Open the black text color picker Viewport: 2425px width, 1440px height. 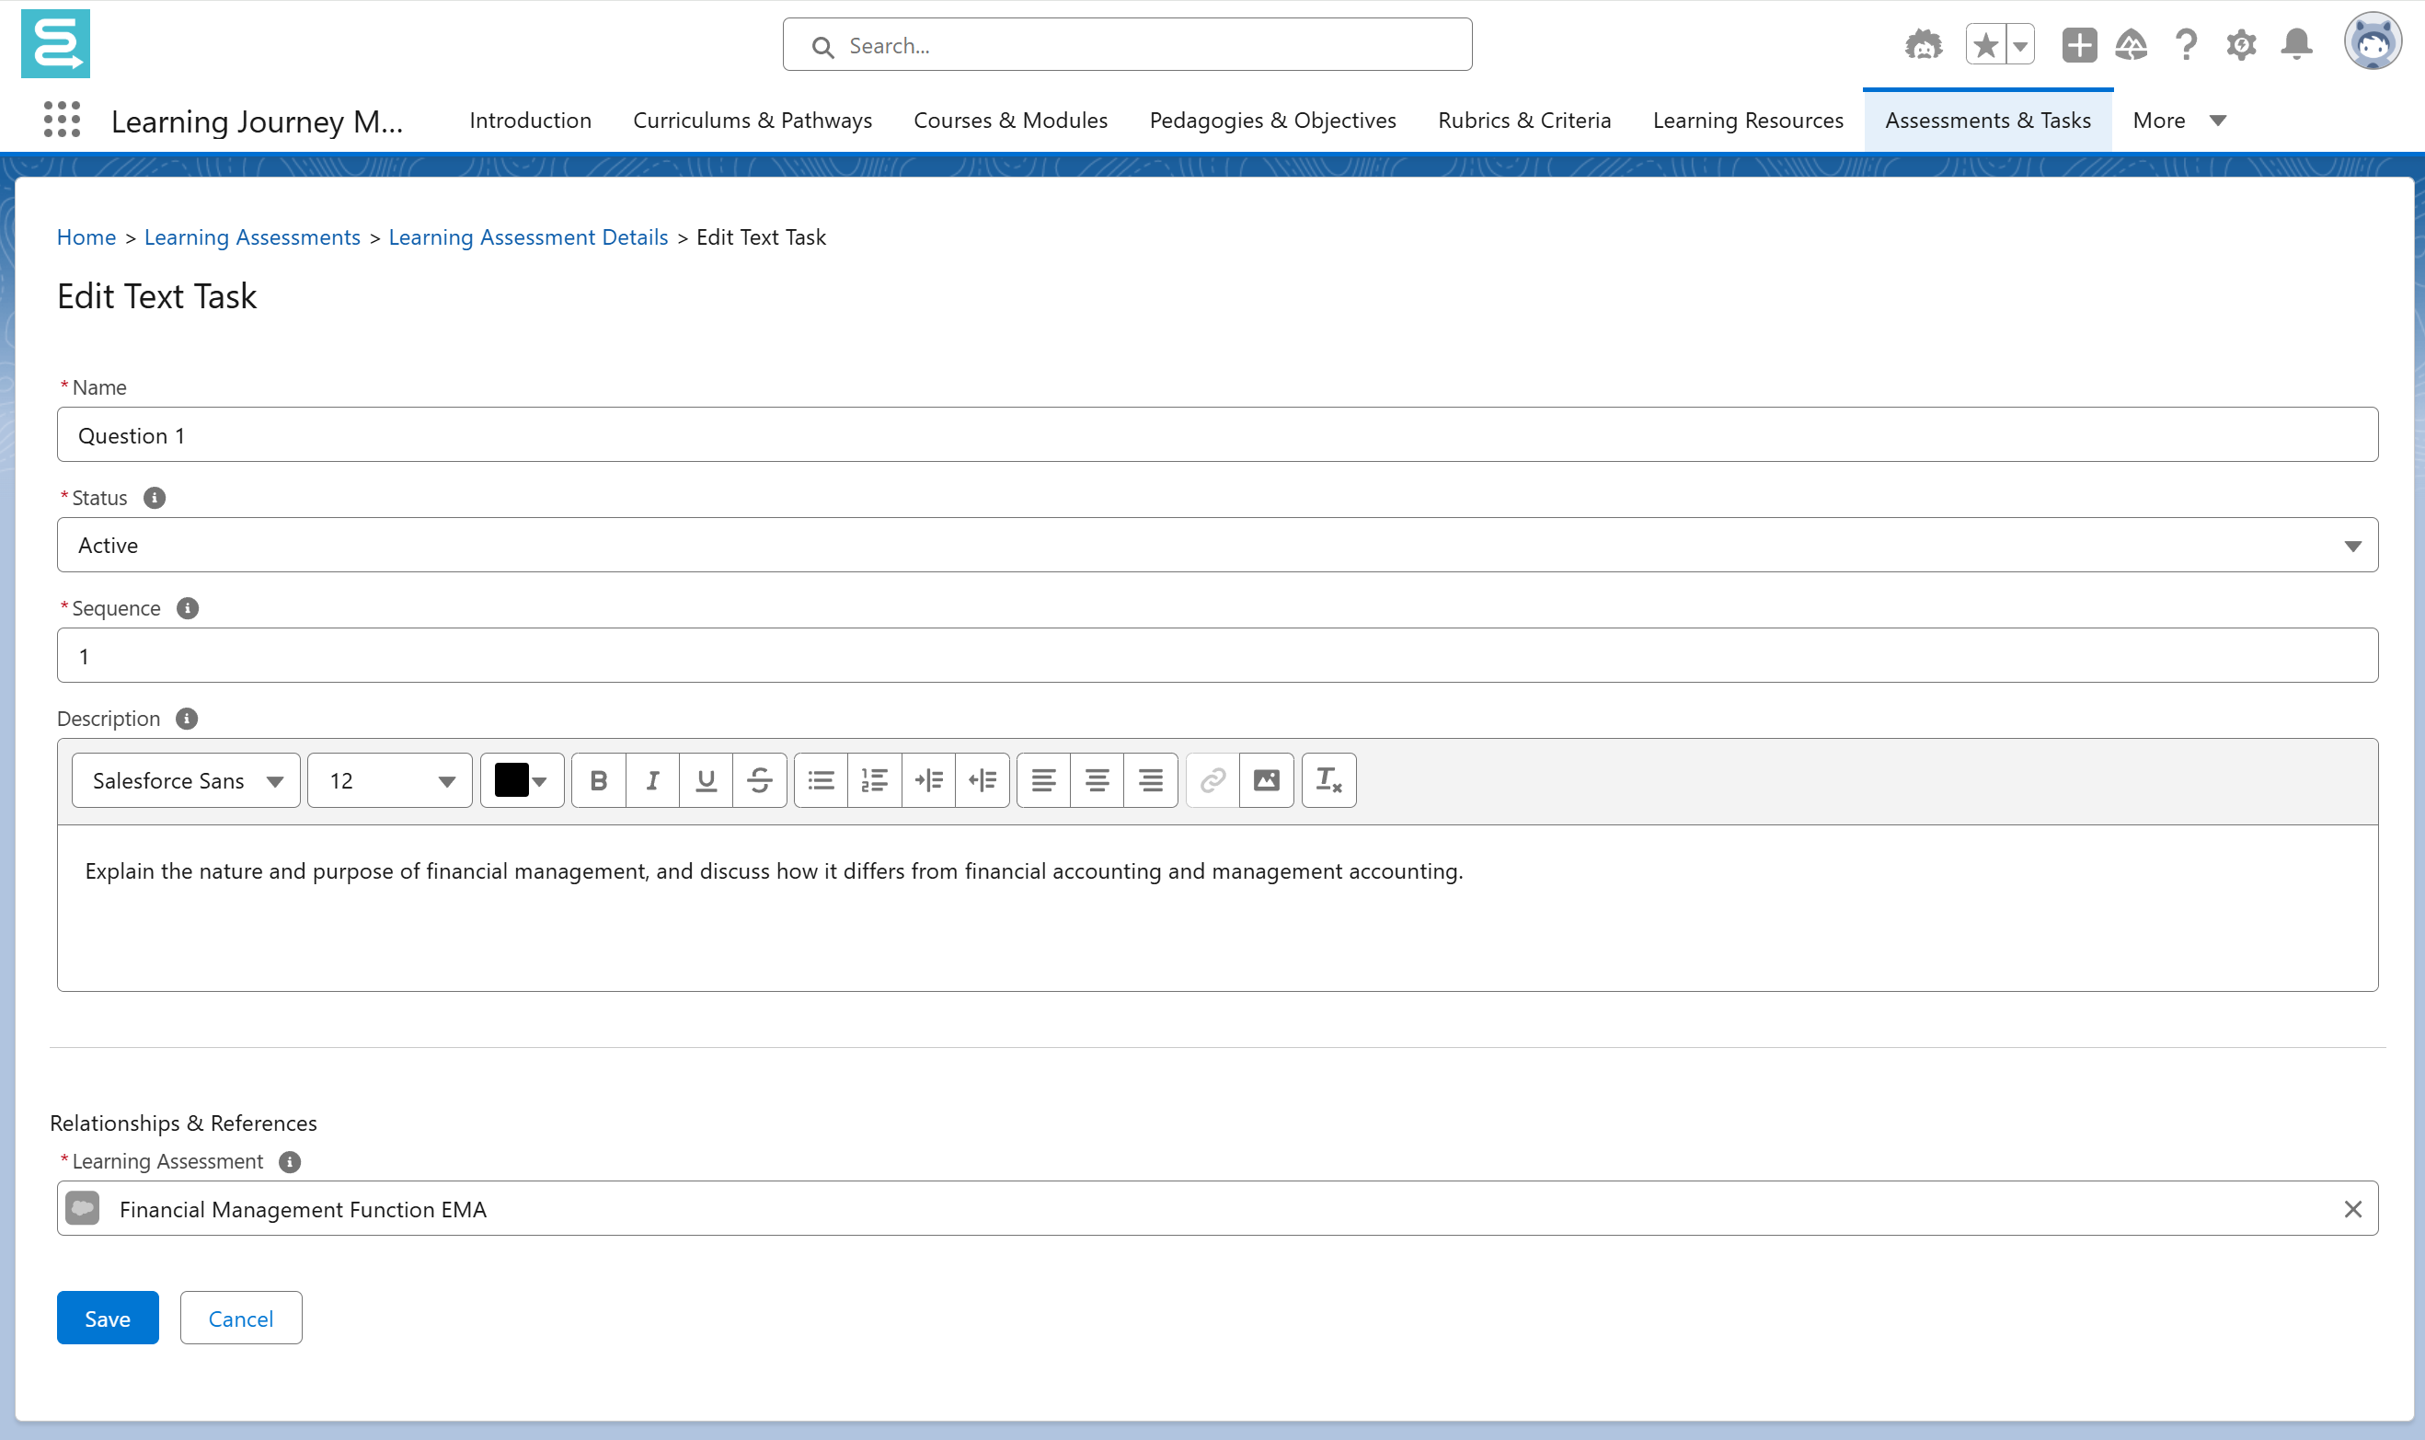pos(522,780)
